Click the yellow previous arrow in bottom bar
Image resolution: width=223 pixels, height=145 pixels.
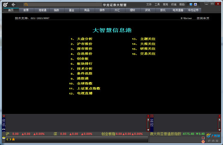click(x=7, y=139)
